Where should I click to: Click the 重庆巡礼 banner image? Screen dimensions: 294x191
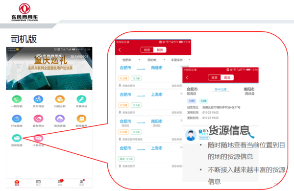[49, 69]
